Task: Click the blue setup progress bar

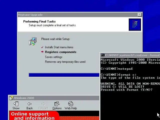Action: click(x=64, y=75)
